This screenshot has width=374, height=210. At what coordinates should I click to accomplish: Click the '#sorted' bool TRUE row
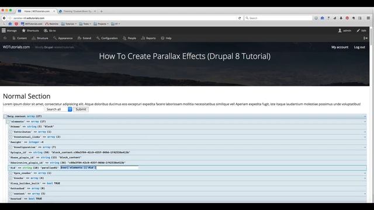187,198
